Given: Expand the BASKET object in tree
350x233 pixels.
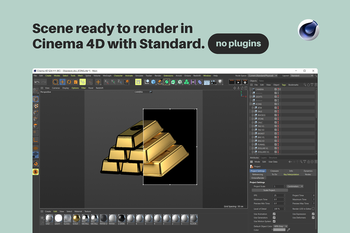Looking at the screenshot, I should click(253, 133).
